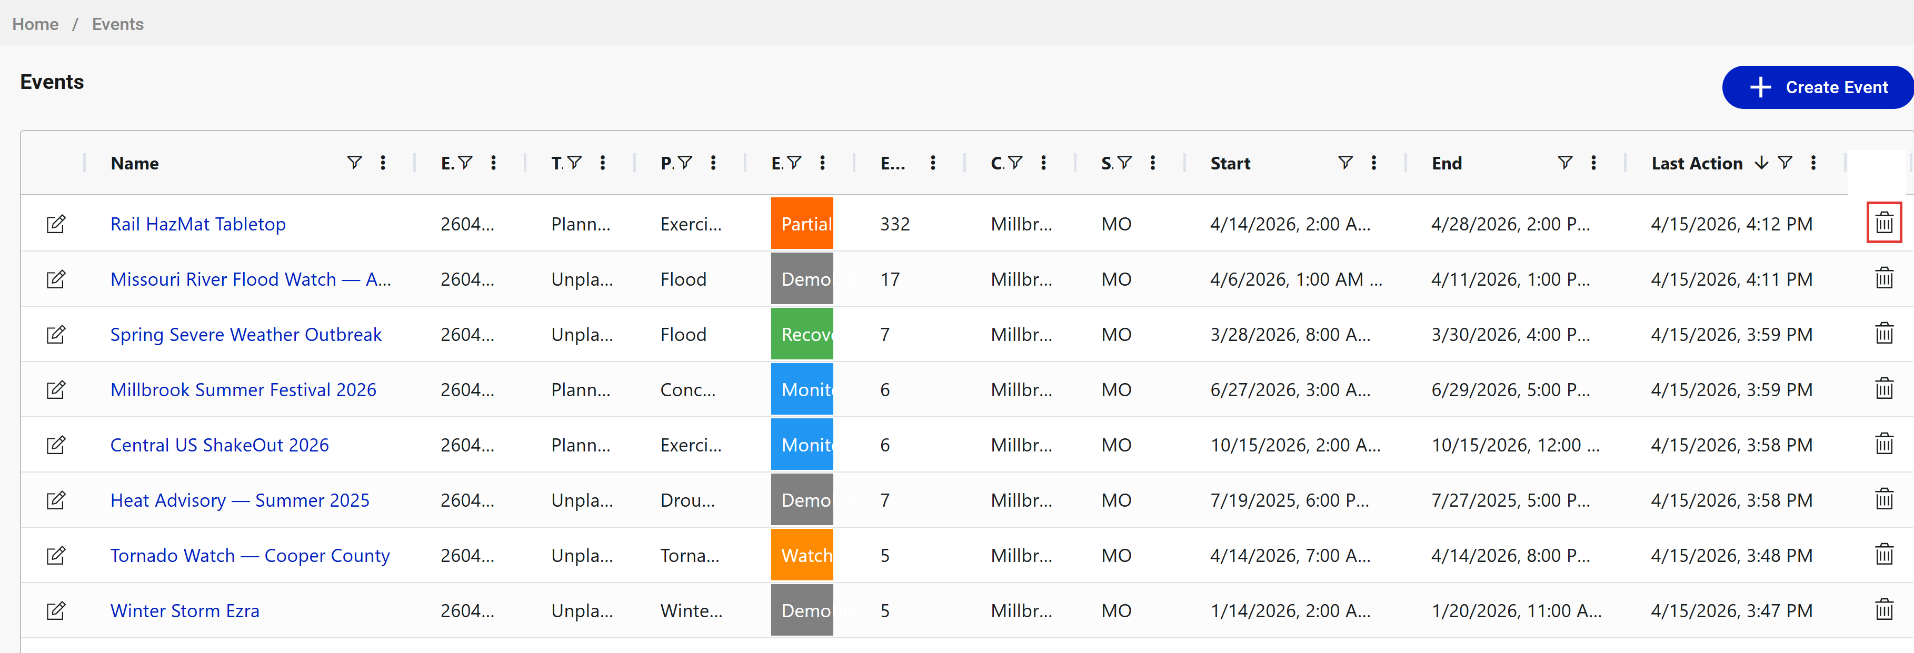Click the Create Event button
Image resolution: width=1914 pixels, height=653 pixels.
pyautogui.click(x=1818, y=87)
